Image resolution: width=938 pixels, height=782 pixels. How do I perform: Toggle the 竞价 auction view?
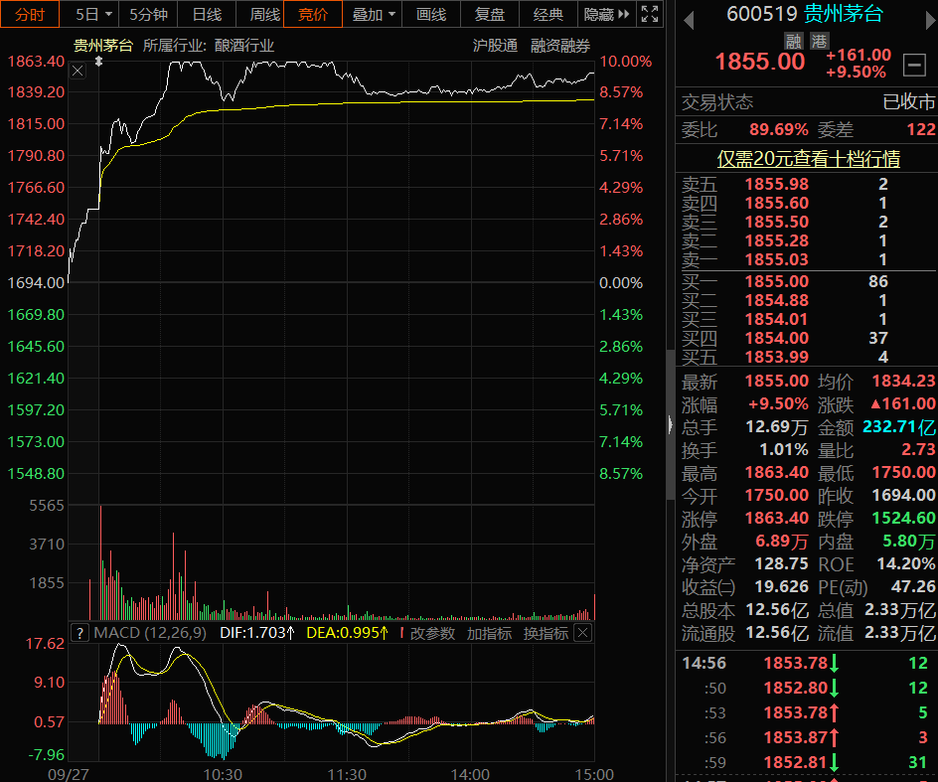pos(312,14)
